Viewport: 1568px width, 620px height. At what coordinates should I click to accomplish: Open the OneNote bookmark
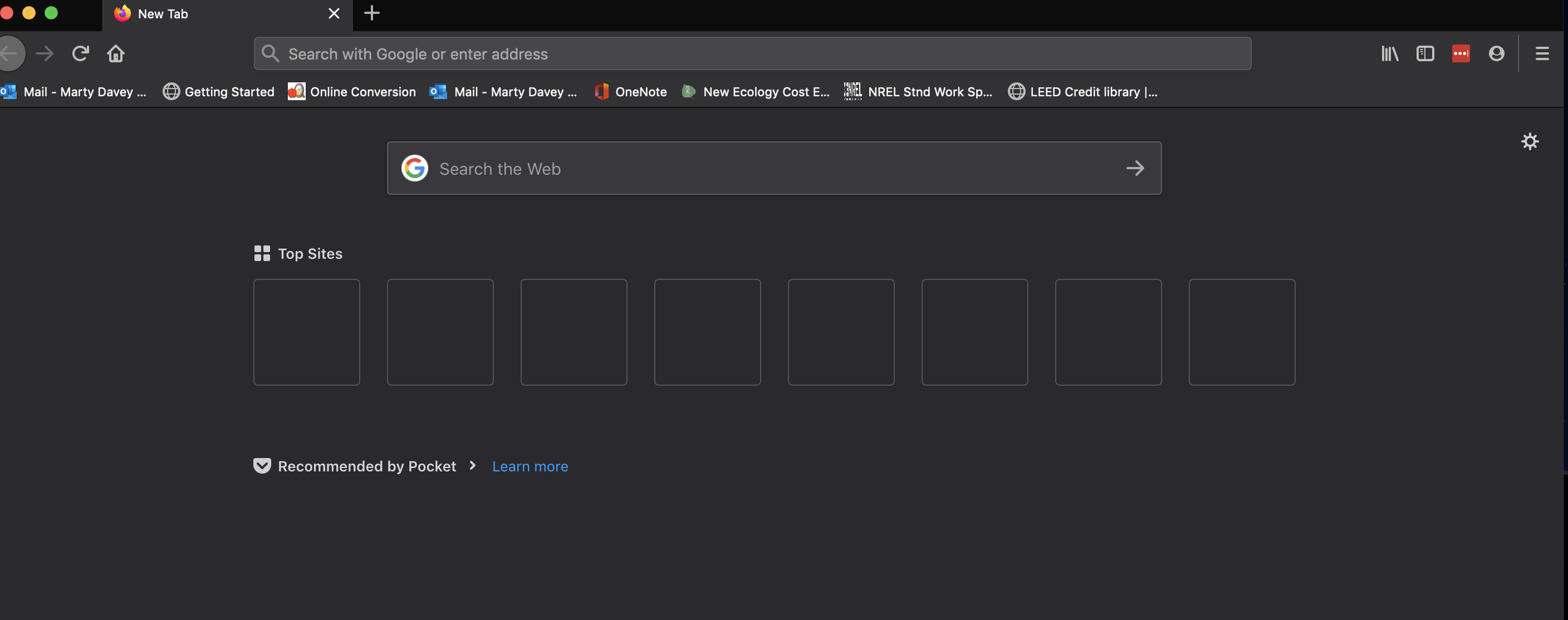631,92
